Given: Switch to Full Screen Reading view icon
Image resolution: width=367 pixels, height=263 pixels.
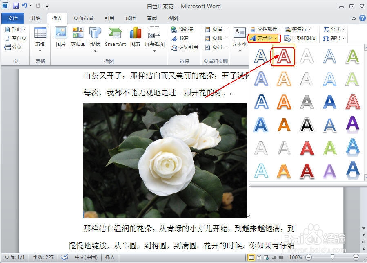Looking at the screenshot, I should pyautogui.click(x=259, y=257).
